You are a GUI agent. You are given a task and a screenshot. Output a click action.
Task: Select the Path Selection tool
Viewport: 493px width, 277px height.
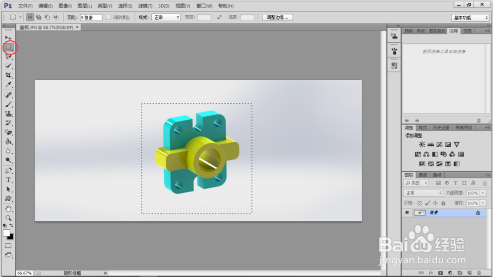[8, 189]
